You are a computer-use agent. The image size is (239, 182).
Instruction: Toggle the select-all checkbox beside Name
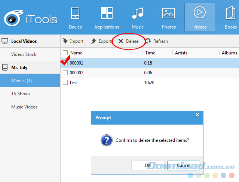tap(65, 53)
